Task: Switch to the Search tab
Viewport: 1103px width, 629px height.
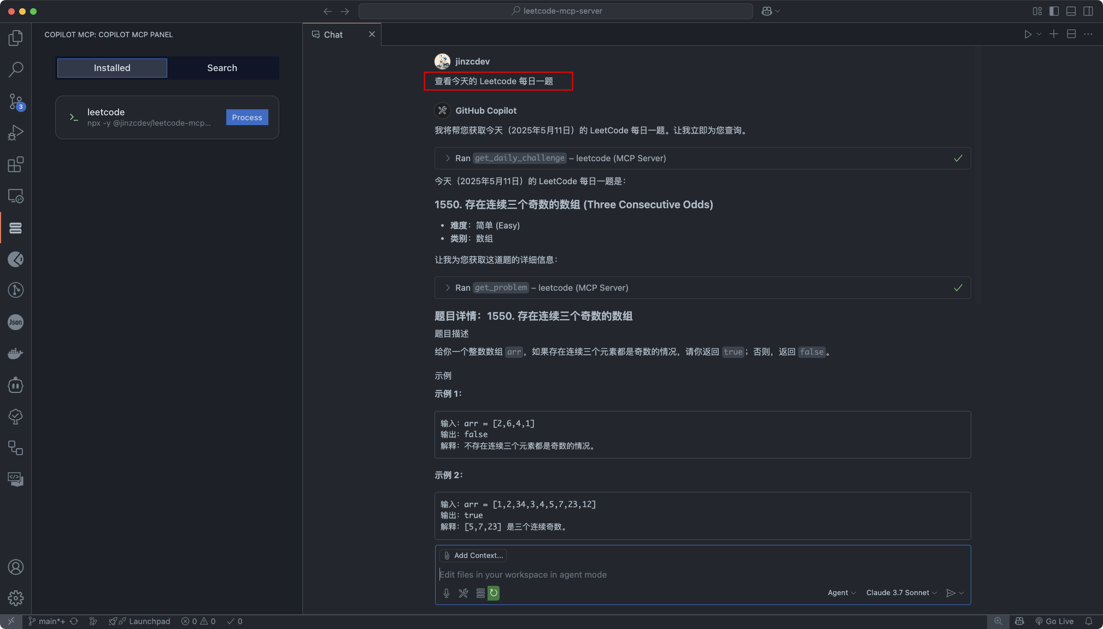Action: coord(222,68)
